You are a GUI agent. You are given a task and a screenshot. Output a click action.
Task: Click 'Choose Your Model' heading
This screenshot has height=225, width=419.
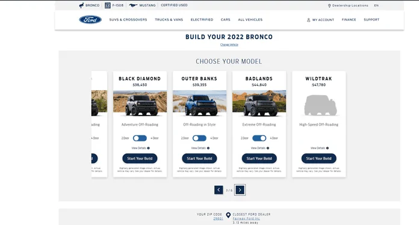(x=229, y=61)
